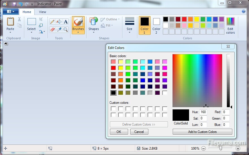249x155 pixels.
Task: Activate the Color 1 selector
Action: point(144,25)
